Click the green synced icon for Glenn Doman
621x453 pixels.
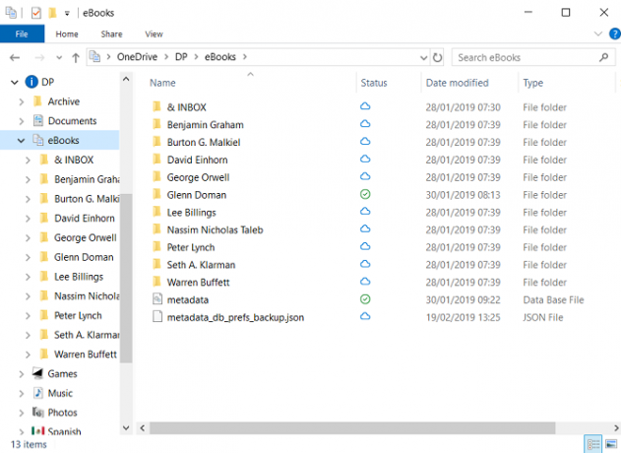365,194
